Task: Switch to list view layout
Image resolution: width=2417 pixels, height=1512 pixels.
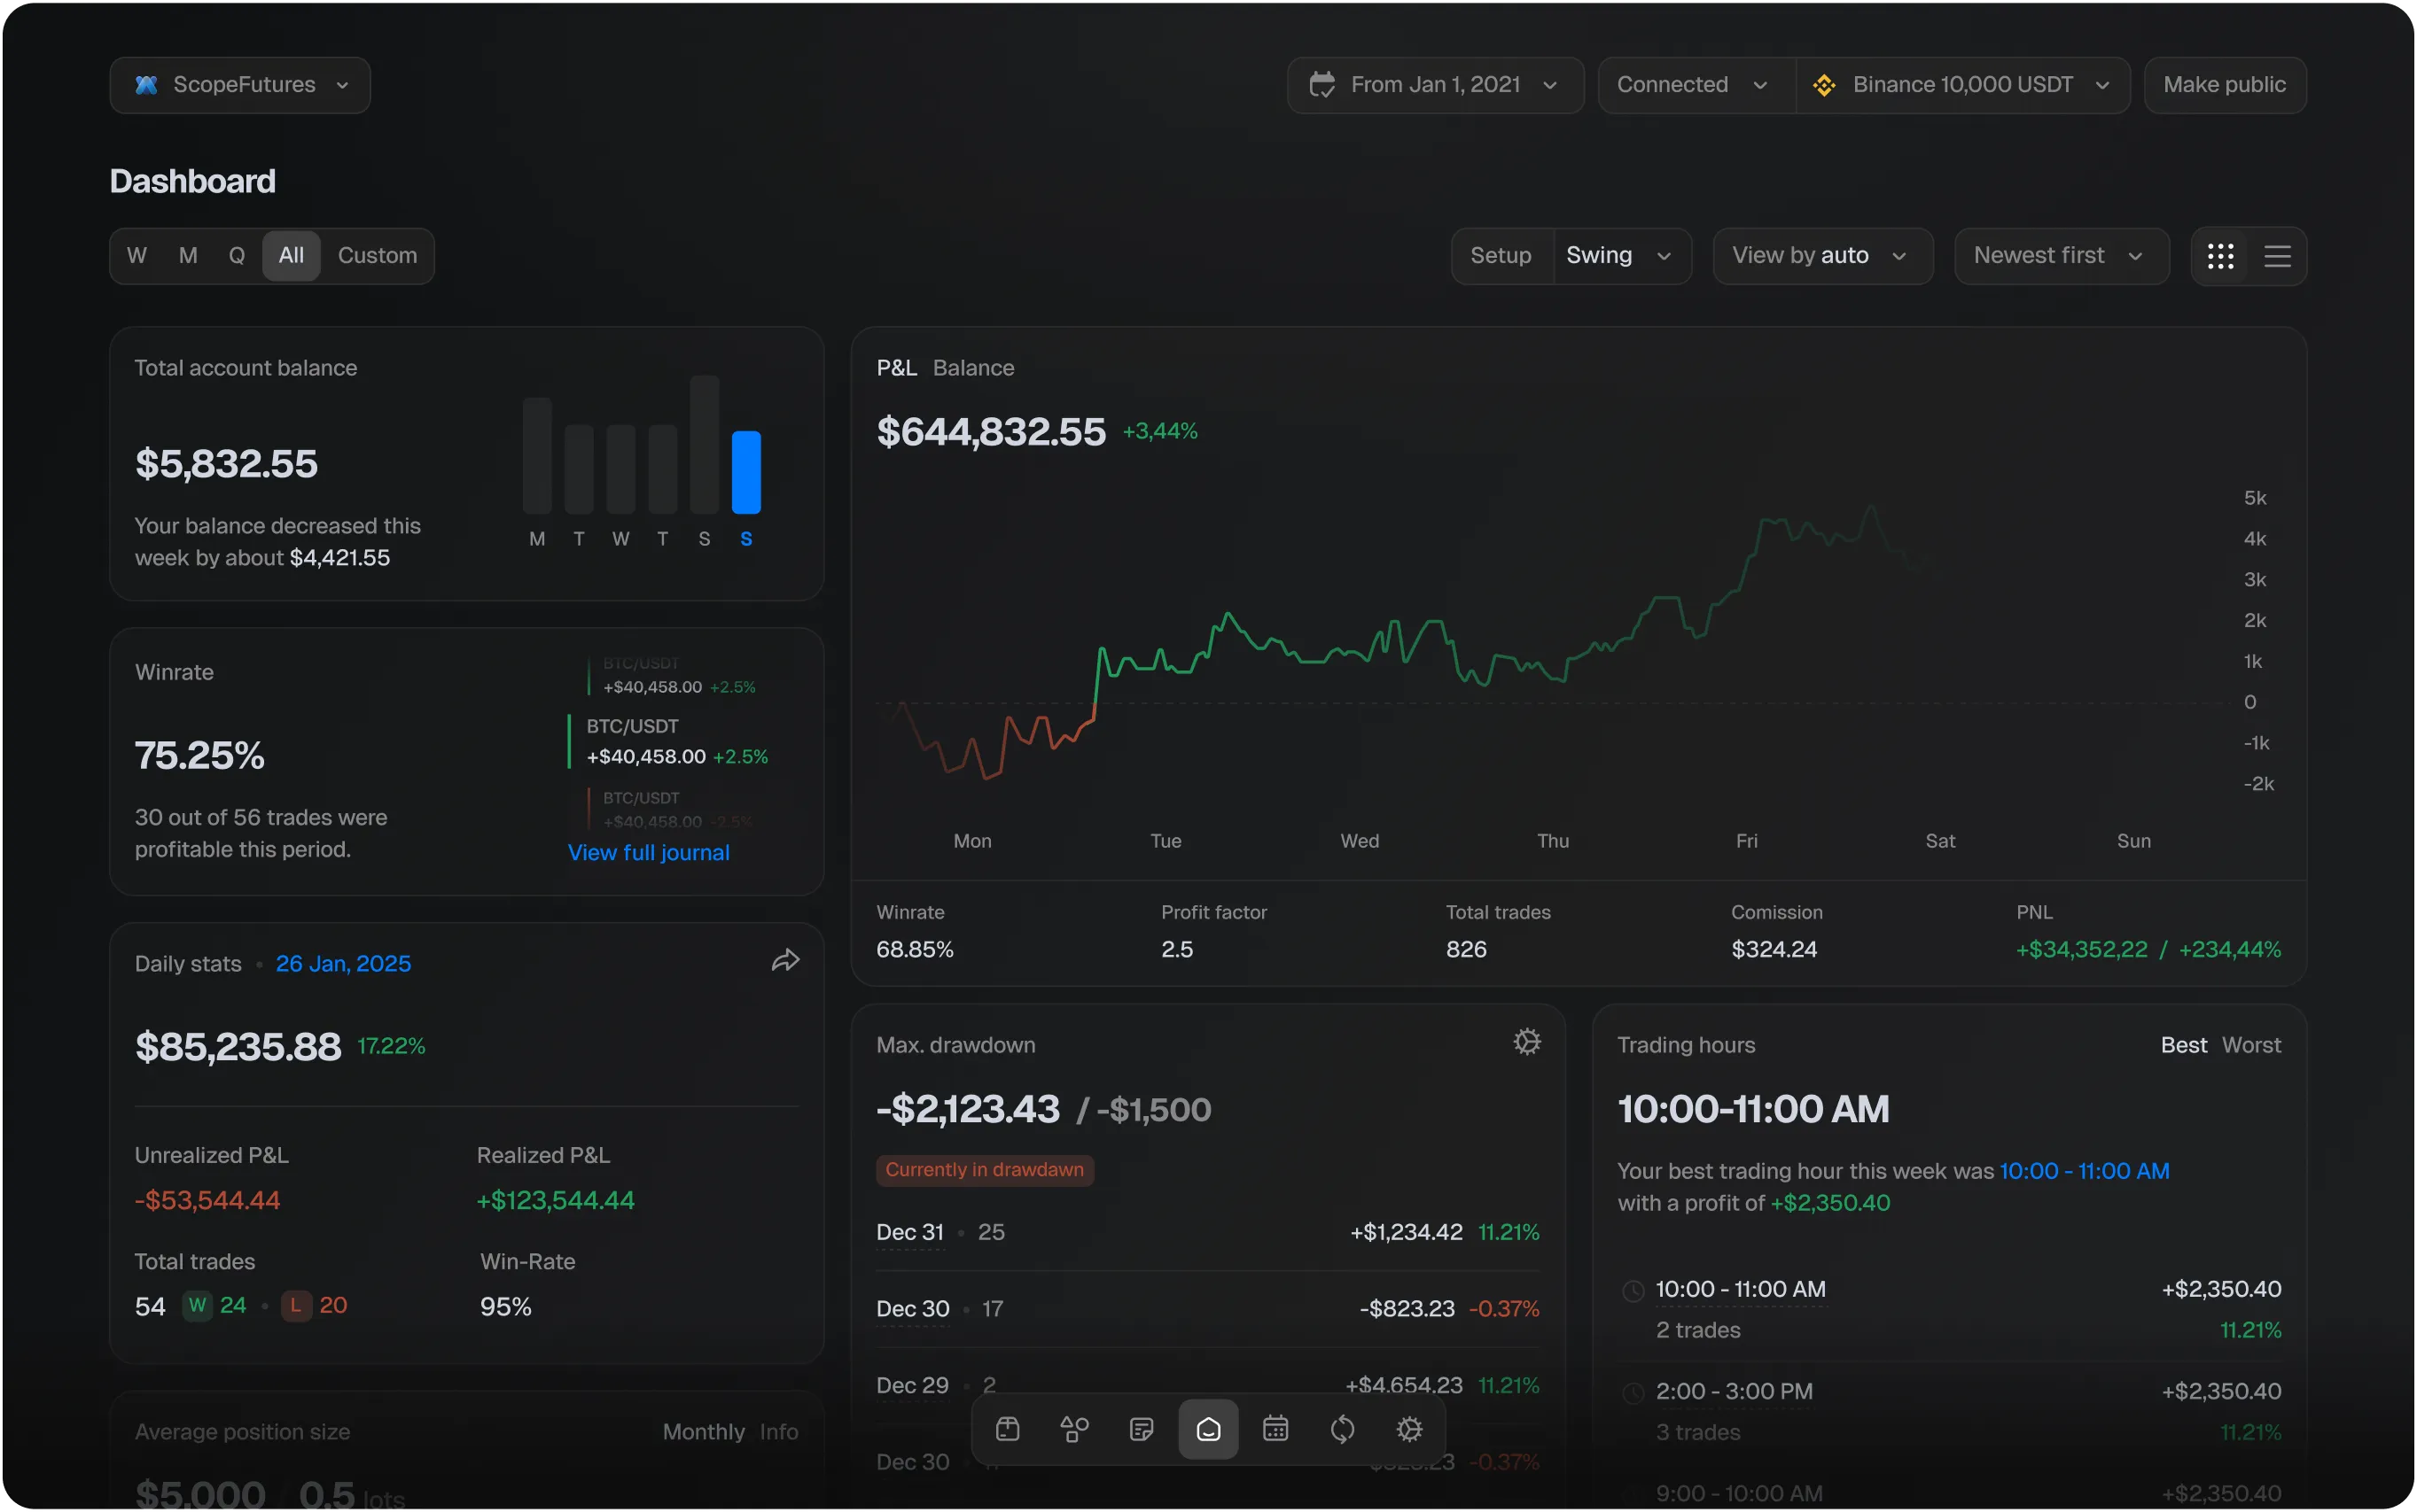Action: coord(2278,257)
